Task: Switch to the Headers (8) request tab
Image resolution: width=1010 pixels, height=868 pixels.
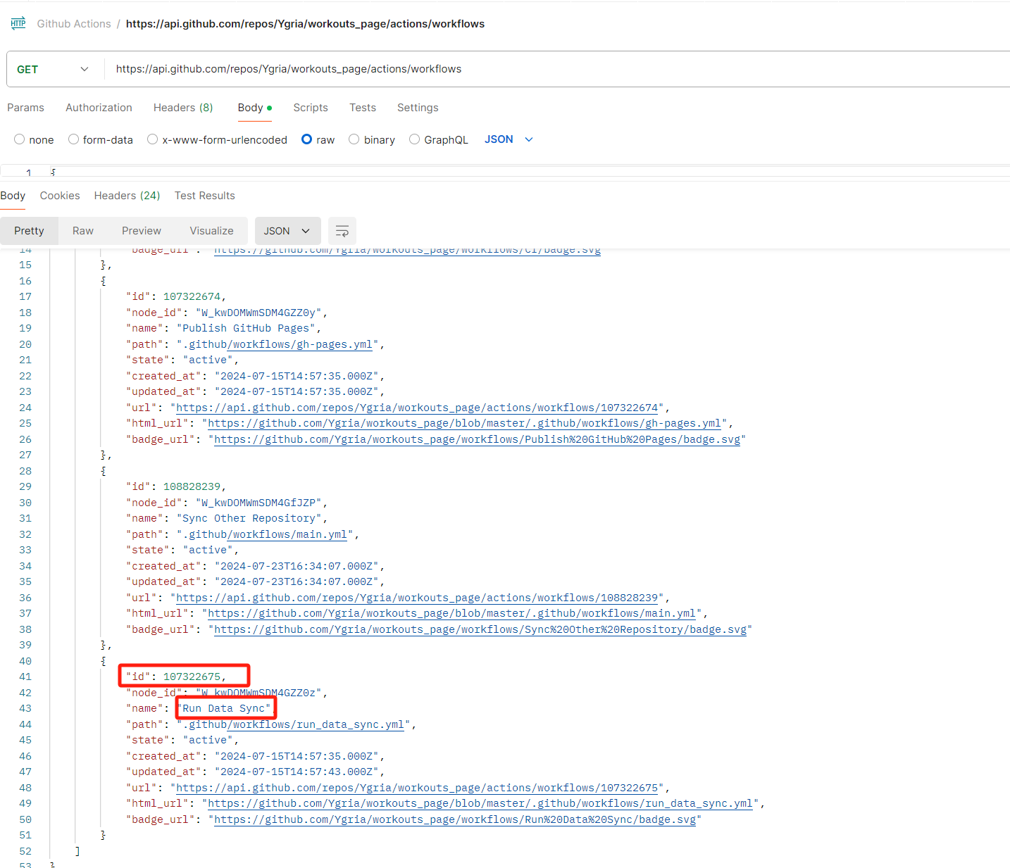Action: [x=183, y=108]
